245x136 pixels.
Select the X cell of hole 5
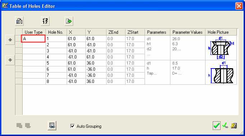point(76,63)
